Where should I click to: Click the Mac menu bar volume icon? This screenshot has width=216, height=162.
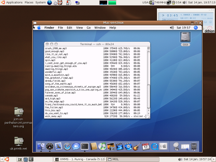point(172,28)
